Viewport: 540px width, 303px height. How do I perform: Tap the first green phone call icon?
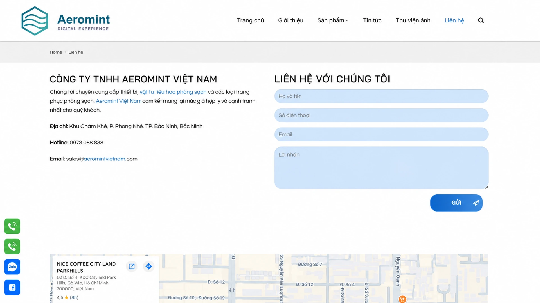click(12, 226)
